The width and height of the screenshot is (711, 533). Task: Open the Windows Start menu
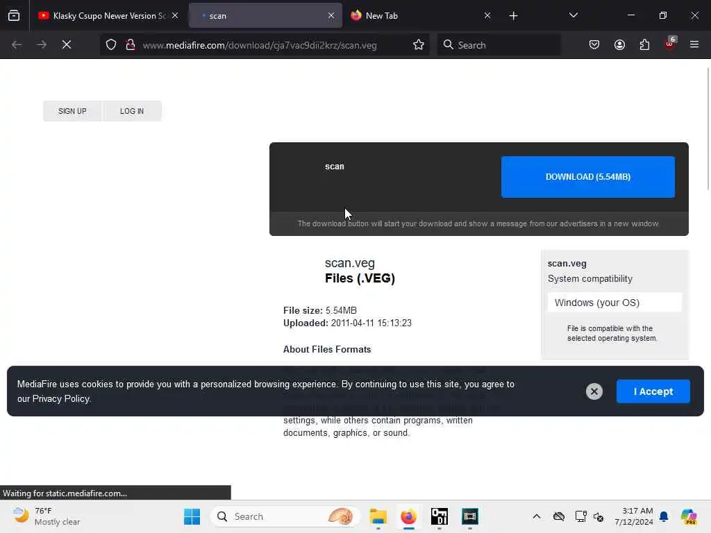click(x=192, y=516)
